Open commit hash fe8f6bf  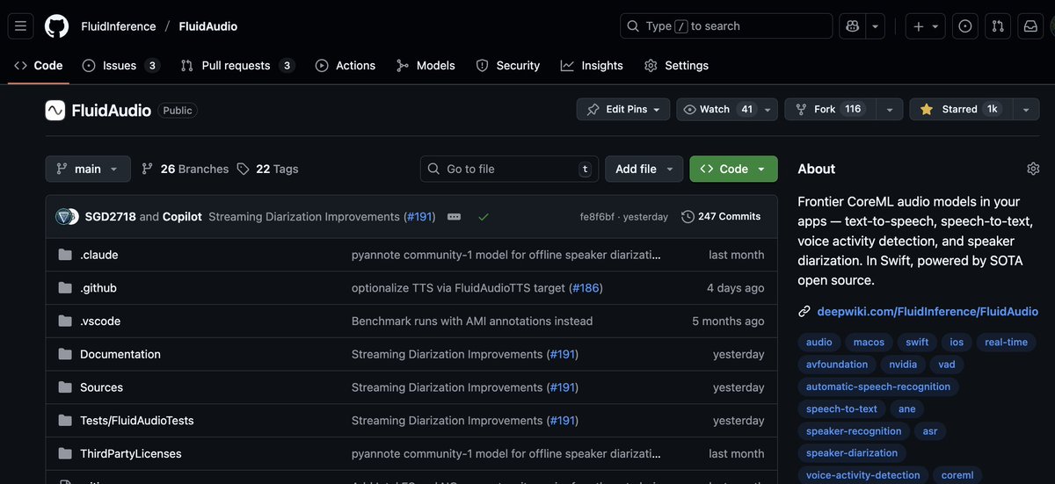(x=597, y=217)
